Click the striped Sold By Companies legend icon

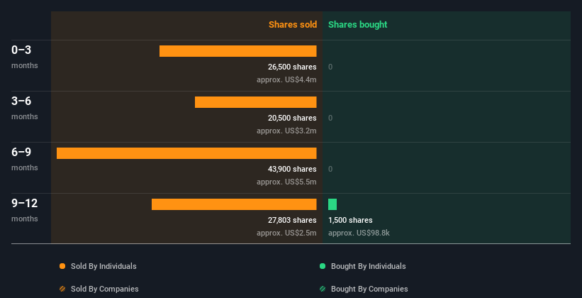pyautogui.click(x=62, y=289)
